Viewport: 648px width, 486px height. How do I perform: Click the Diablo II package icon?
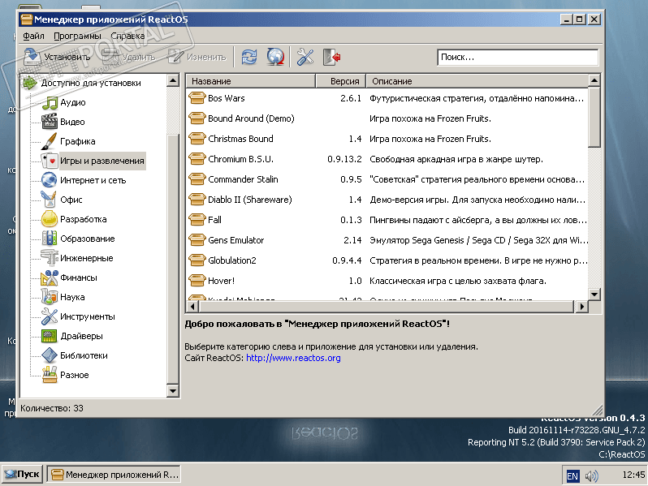pos(197,200)
